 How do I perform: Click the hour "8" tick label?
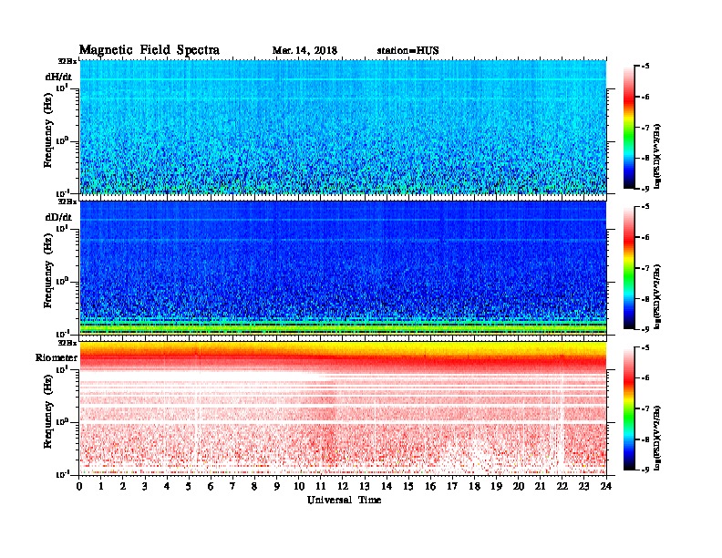coord(254,487)
